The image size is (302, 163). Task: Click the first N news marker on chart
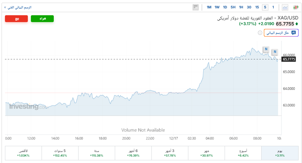(x=266, y=50)
